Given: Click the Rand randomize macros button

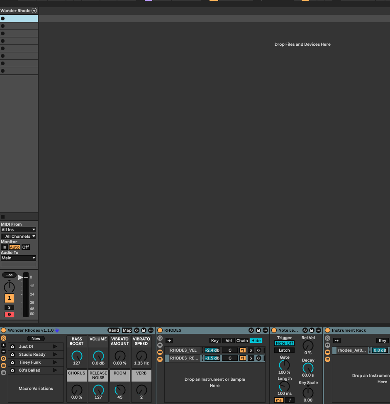Looking at the screenshot, I should [114, 330].
